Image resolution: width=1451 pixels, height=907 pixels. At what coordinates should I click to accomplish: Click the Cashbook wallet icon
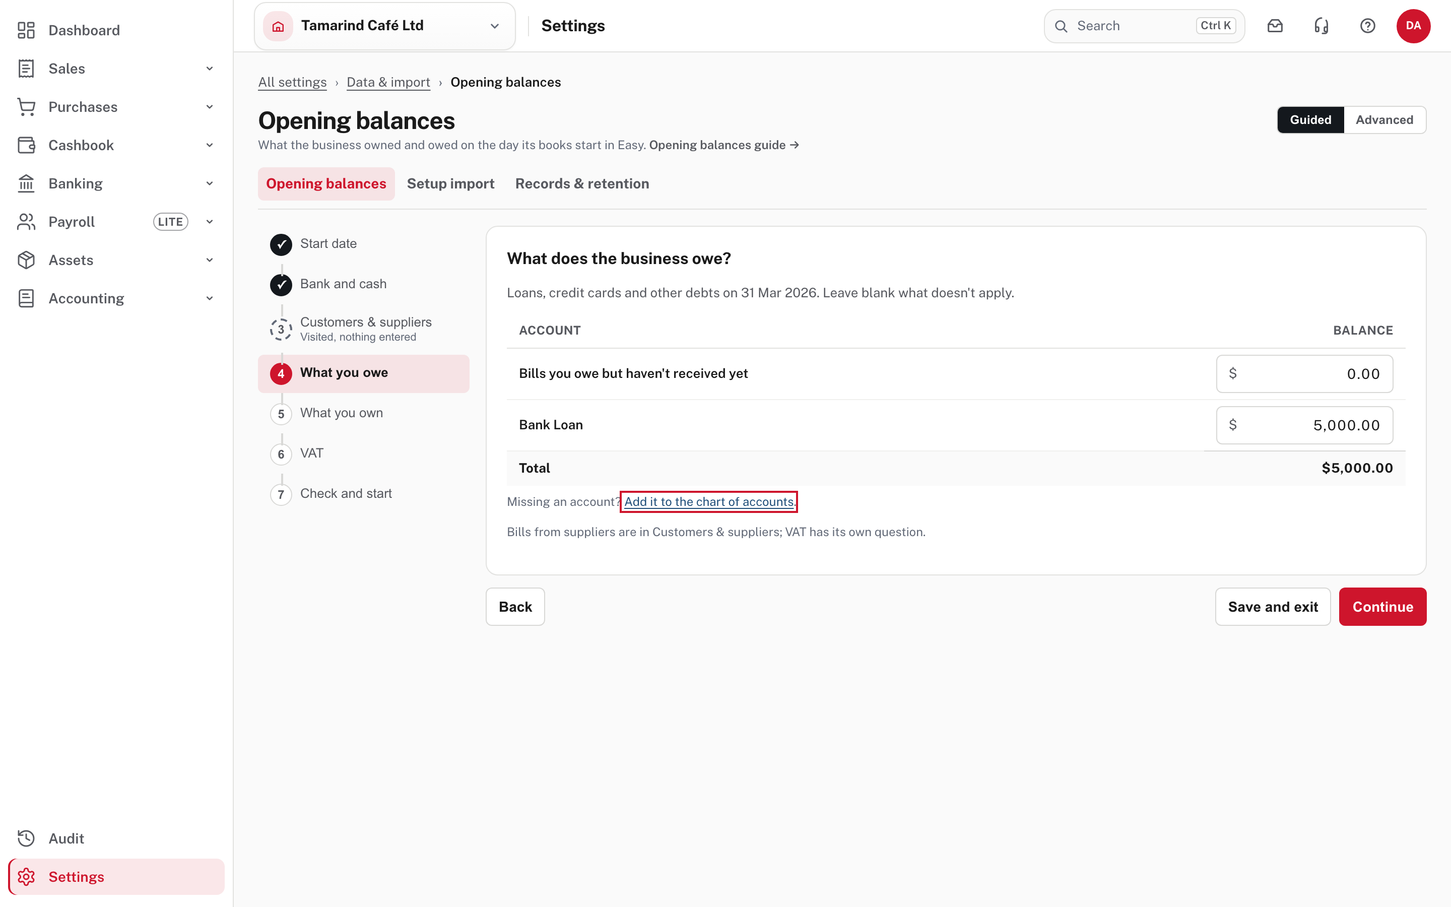pyautogui.click(x=26, y=145)
